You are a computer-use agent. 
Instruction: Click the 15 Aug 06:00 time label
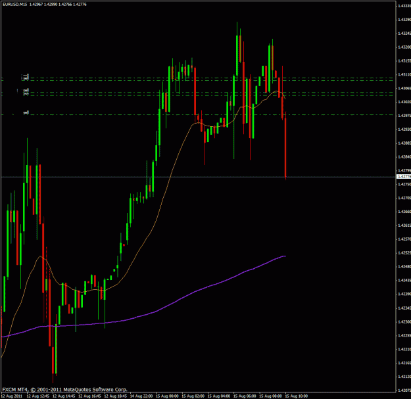[x=245, y=396]
